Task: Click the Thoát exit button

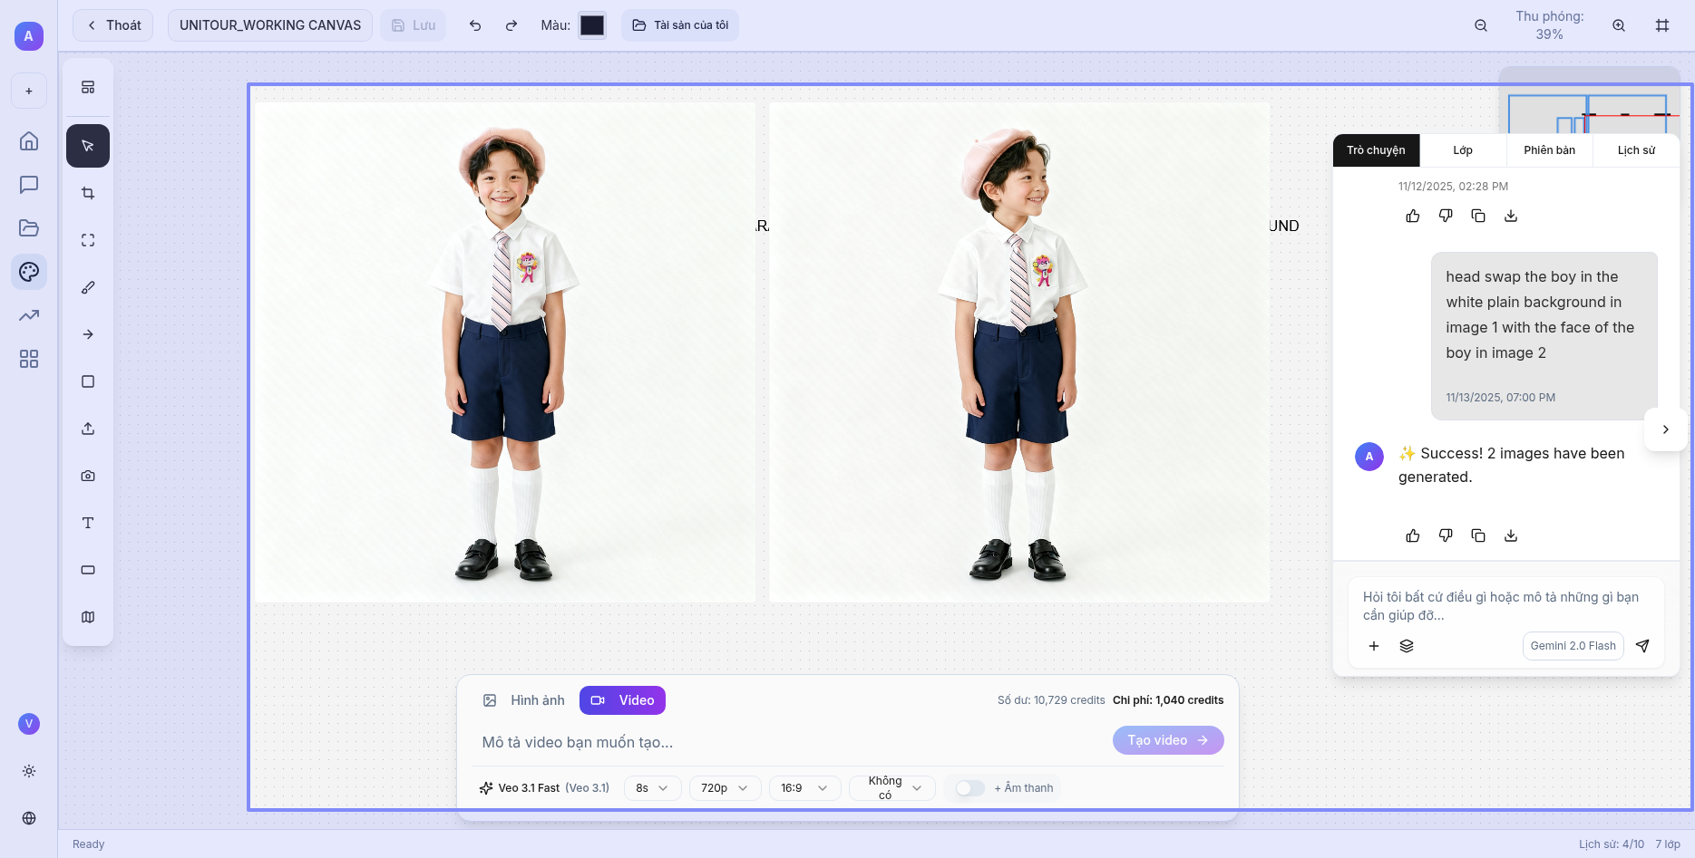Action: tap(113, 25)
